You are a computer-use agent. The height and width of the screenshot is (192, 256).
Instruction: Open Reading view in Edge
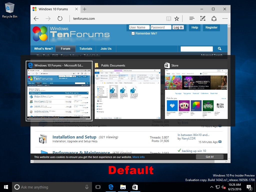pos(169,18)
